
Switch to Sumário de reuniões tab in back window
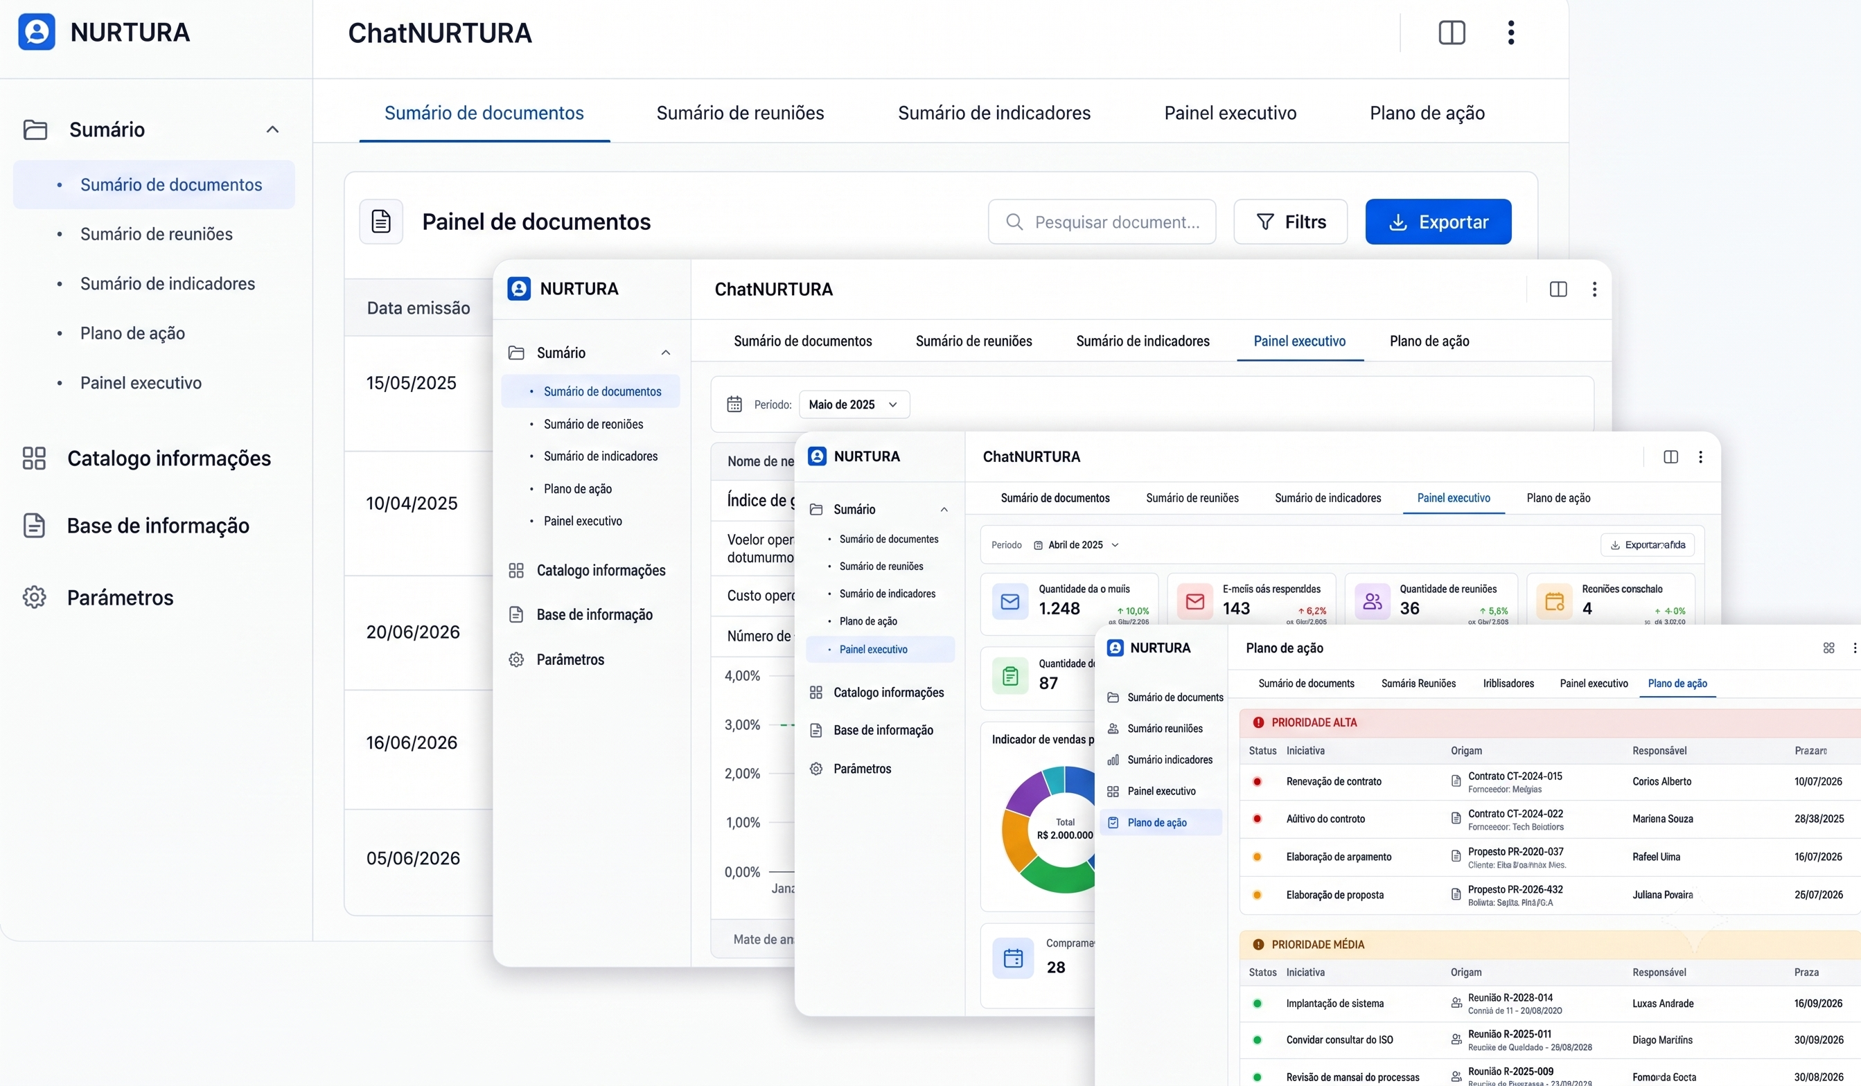[x=740, y=113]
